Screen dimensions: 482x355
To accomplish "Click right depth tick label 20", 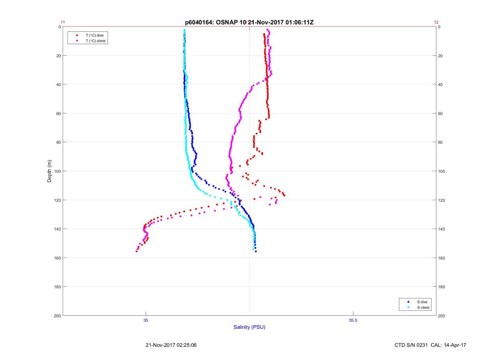I will coord(440,56).
